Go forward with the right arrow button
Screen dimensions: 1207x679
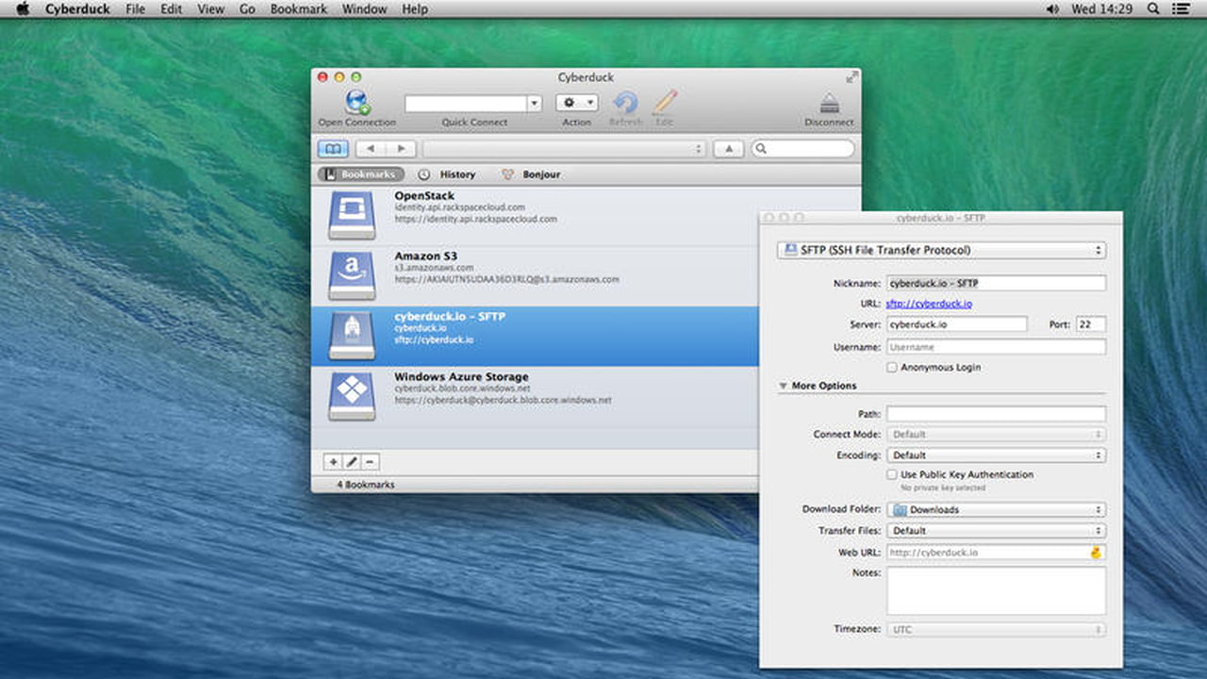click(x=401, y=149)
